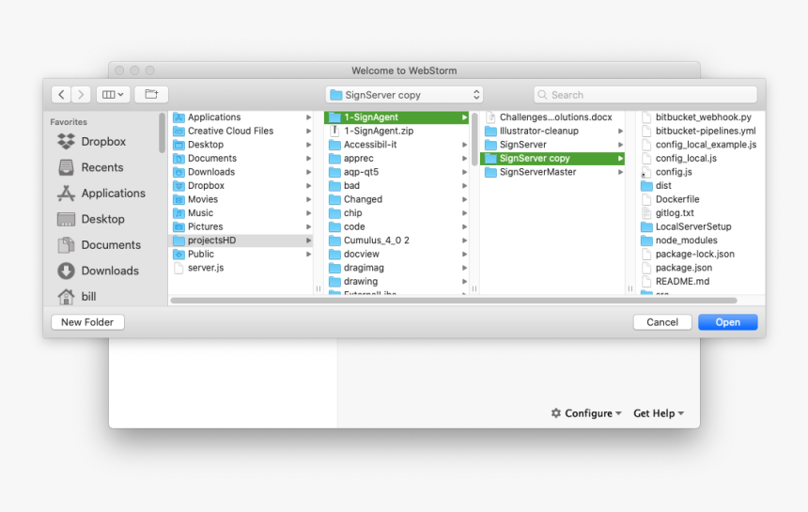
Task: Select the Music folder in the first column
Action: point(242,213)
